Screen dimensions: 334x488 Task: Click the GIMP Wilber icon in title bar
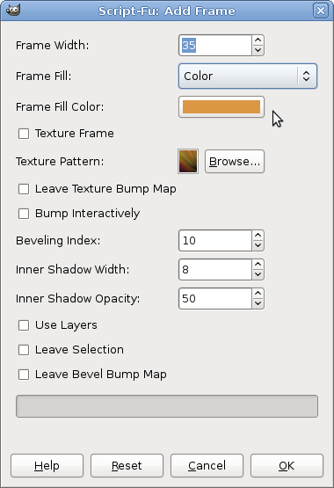pos(13,10)
